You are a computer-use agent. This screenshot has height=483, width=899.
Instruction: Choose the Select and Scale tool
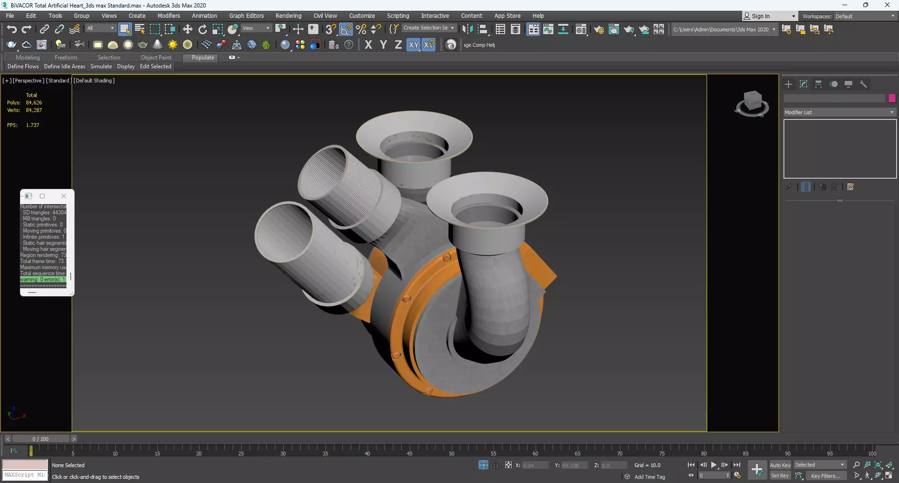pyautogui.click(x=218, y=29)
